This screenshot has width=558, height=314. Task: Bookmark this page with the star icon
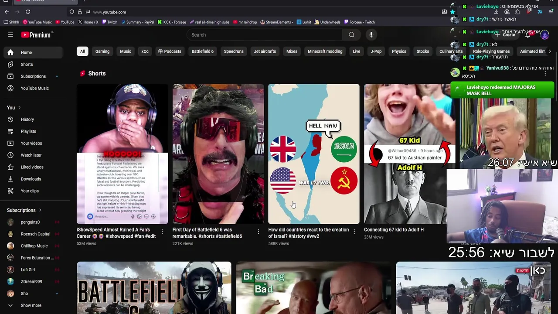point(453,12)
